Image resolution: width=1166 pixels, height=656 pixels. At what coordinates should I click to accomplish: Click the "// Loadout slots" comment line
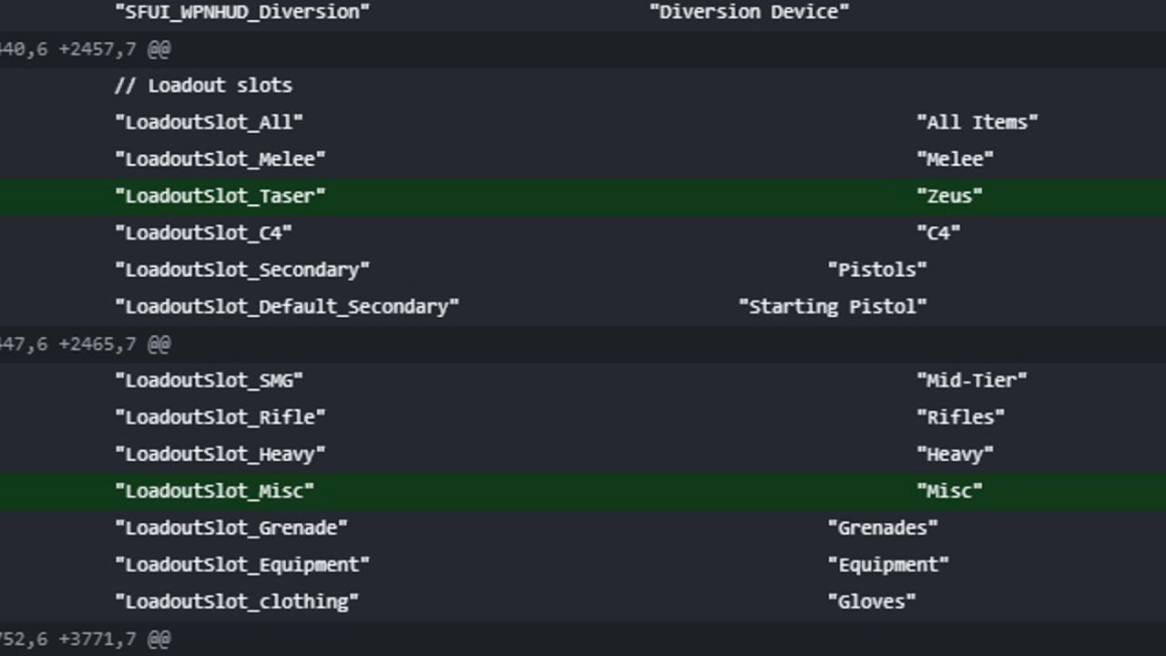(x=203, y=86)
